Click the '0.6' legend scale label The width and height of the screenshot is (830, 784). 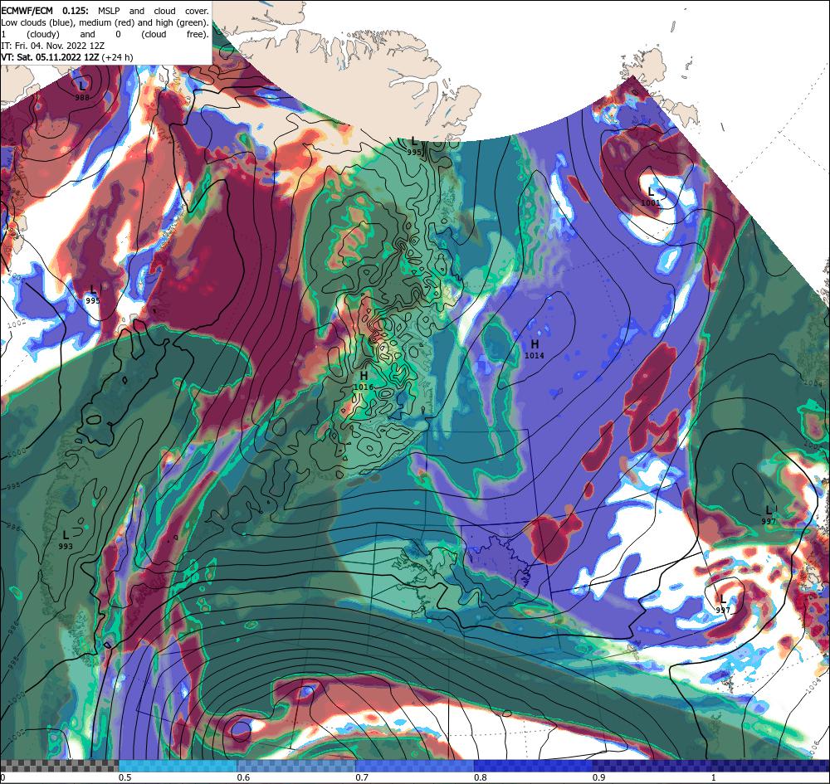[x=243, y=777]
